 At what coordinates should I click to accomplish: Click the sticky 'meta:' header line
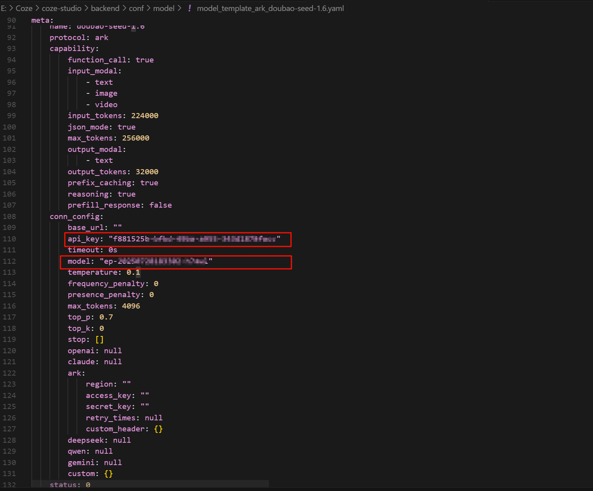(x=42, y=20)
